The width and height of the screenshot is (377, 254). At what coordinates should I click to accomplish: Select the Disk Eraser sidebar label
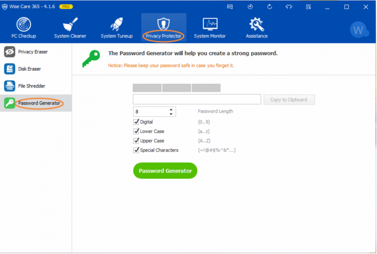coord(30,69)
